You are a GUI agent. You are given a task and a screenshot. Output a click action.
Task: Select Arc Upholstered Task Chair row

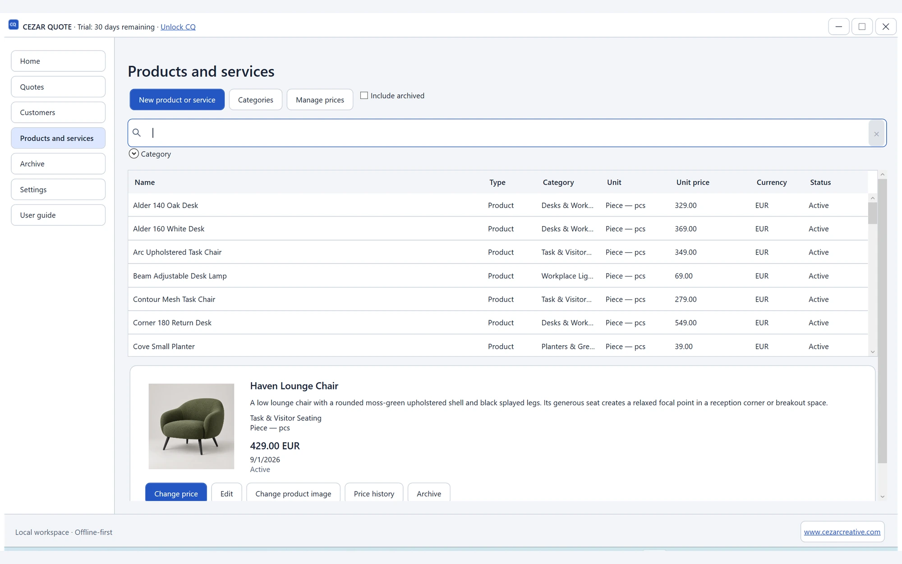[x=498, y=252]
